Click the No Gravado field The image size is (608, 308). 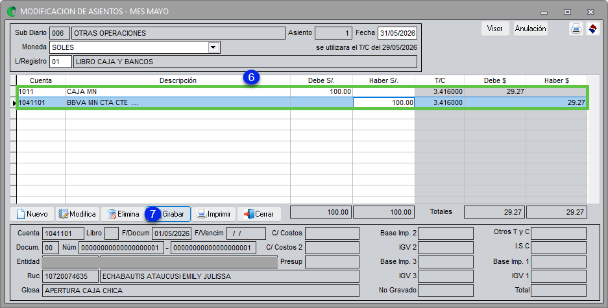(x=446, y=290)
